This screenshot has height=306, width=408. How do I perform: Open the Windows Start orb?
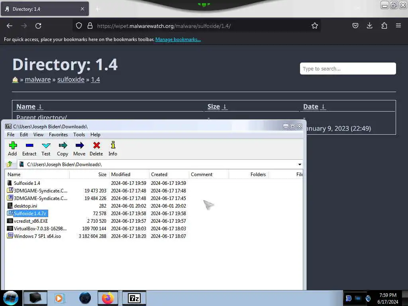11,298
